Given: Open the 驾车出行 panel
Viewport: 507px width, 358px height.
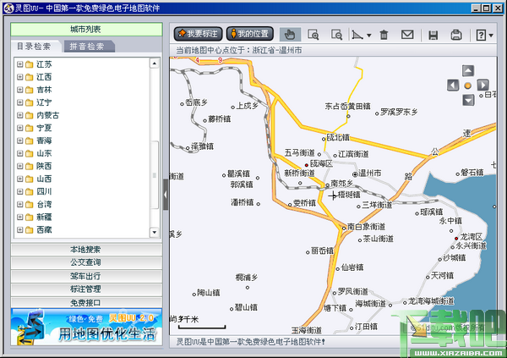Looking at the screenshot, I should (86, 276).
